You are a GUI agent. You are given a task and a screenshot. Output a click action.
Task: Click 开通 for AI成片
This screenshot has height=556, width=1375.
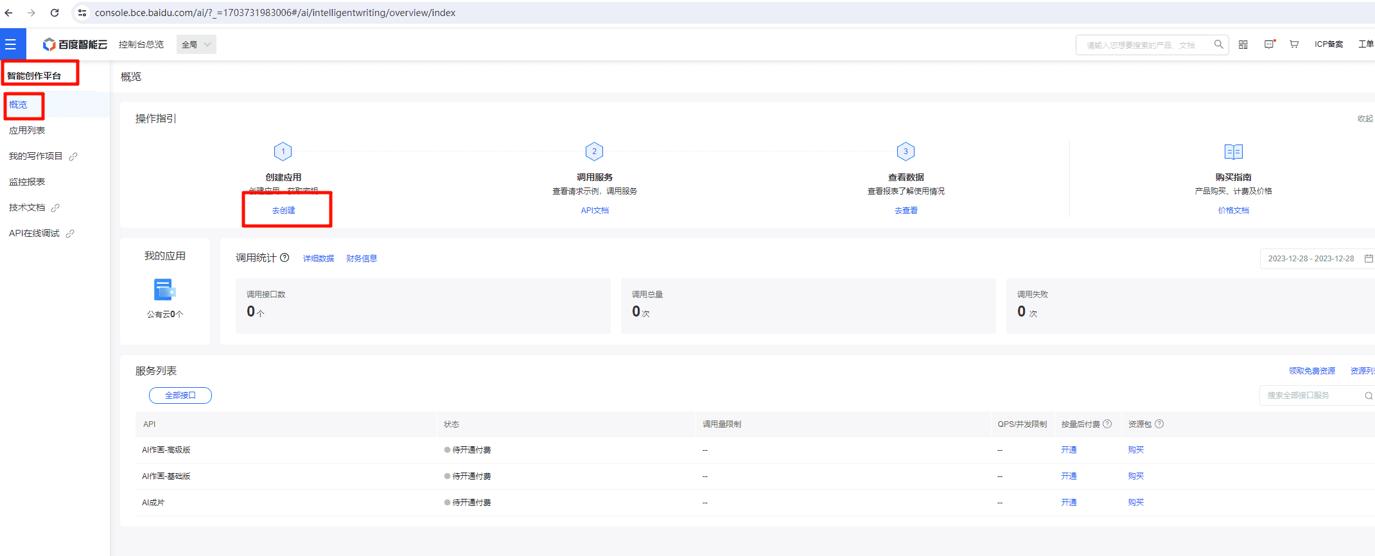click(x=1069, y=502)
